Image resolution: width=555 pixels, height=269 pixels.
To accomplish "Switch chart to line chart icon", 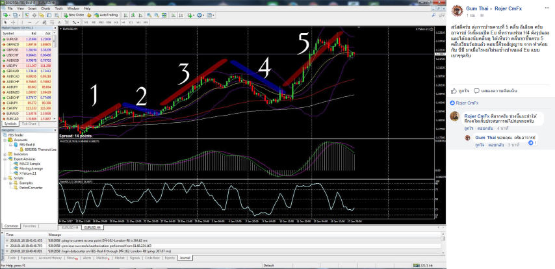I will point(140,15).
